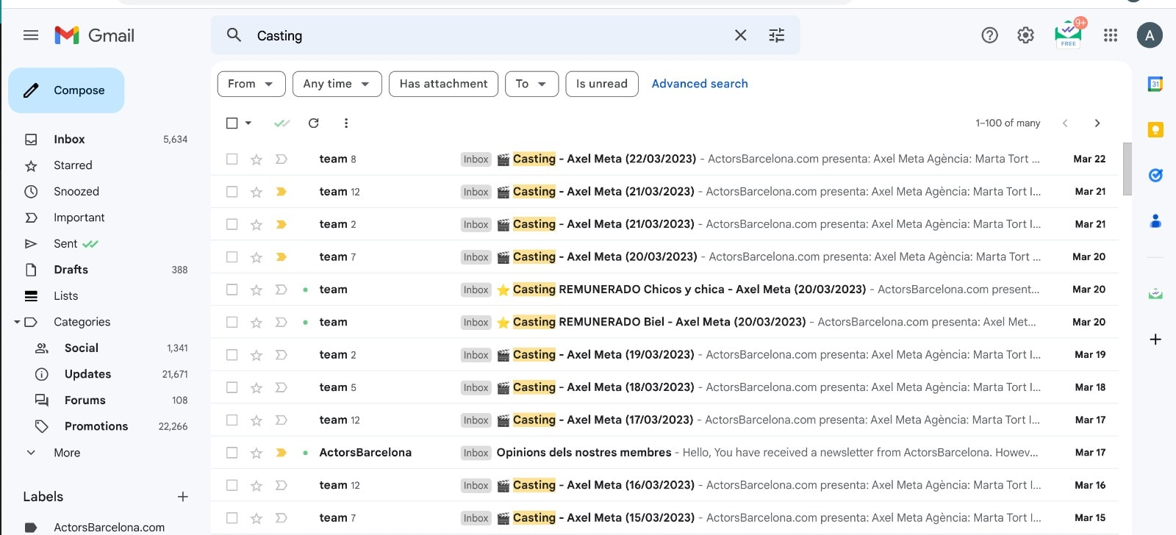
Task: Create a new label
Action: 183,497
